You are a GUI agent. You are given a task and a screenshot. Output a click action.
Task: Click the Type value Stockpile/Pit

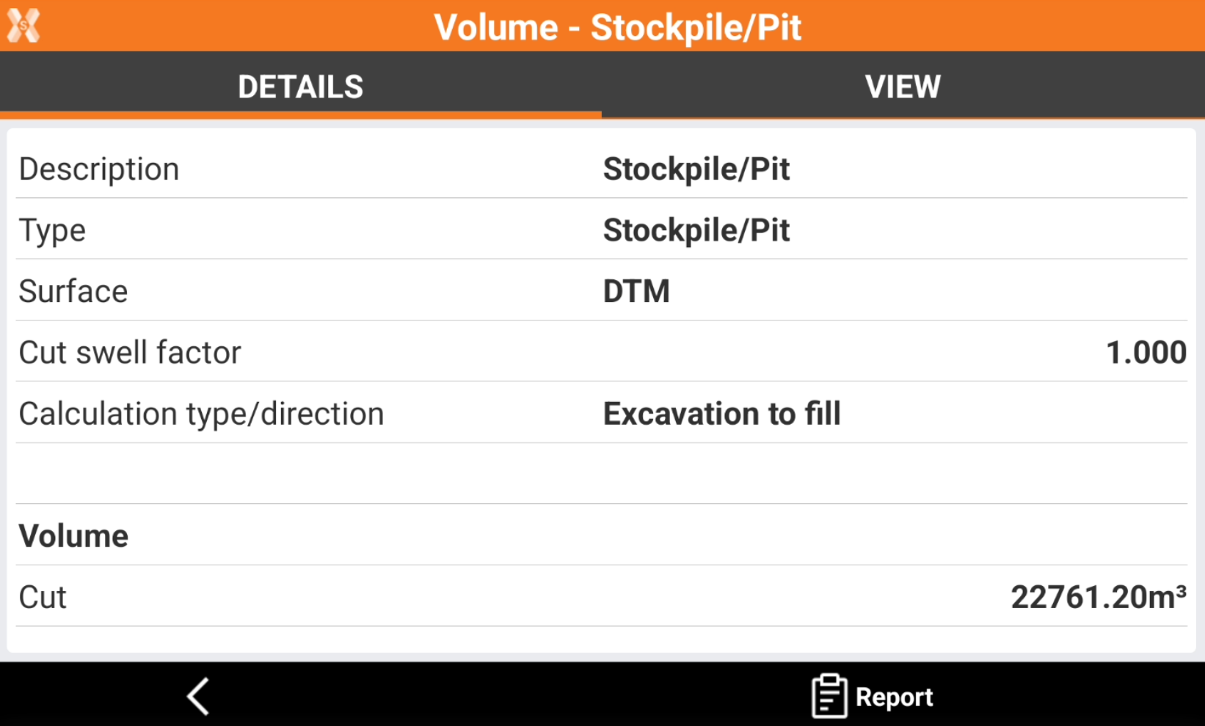click(x=696, y=230)
